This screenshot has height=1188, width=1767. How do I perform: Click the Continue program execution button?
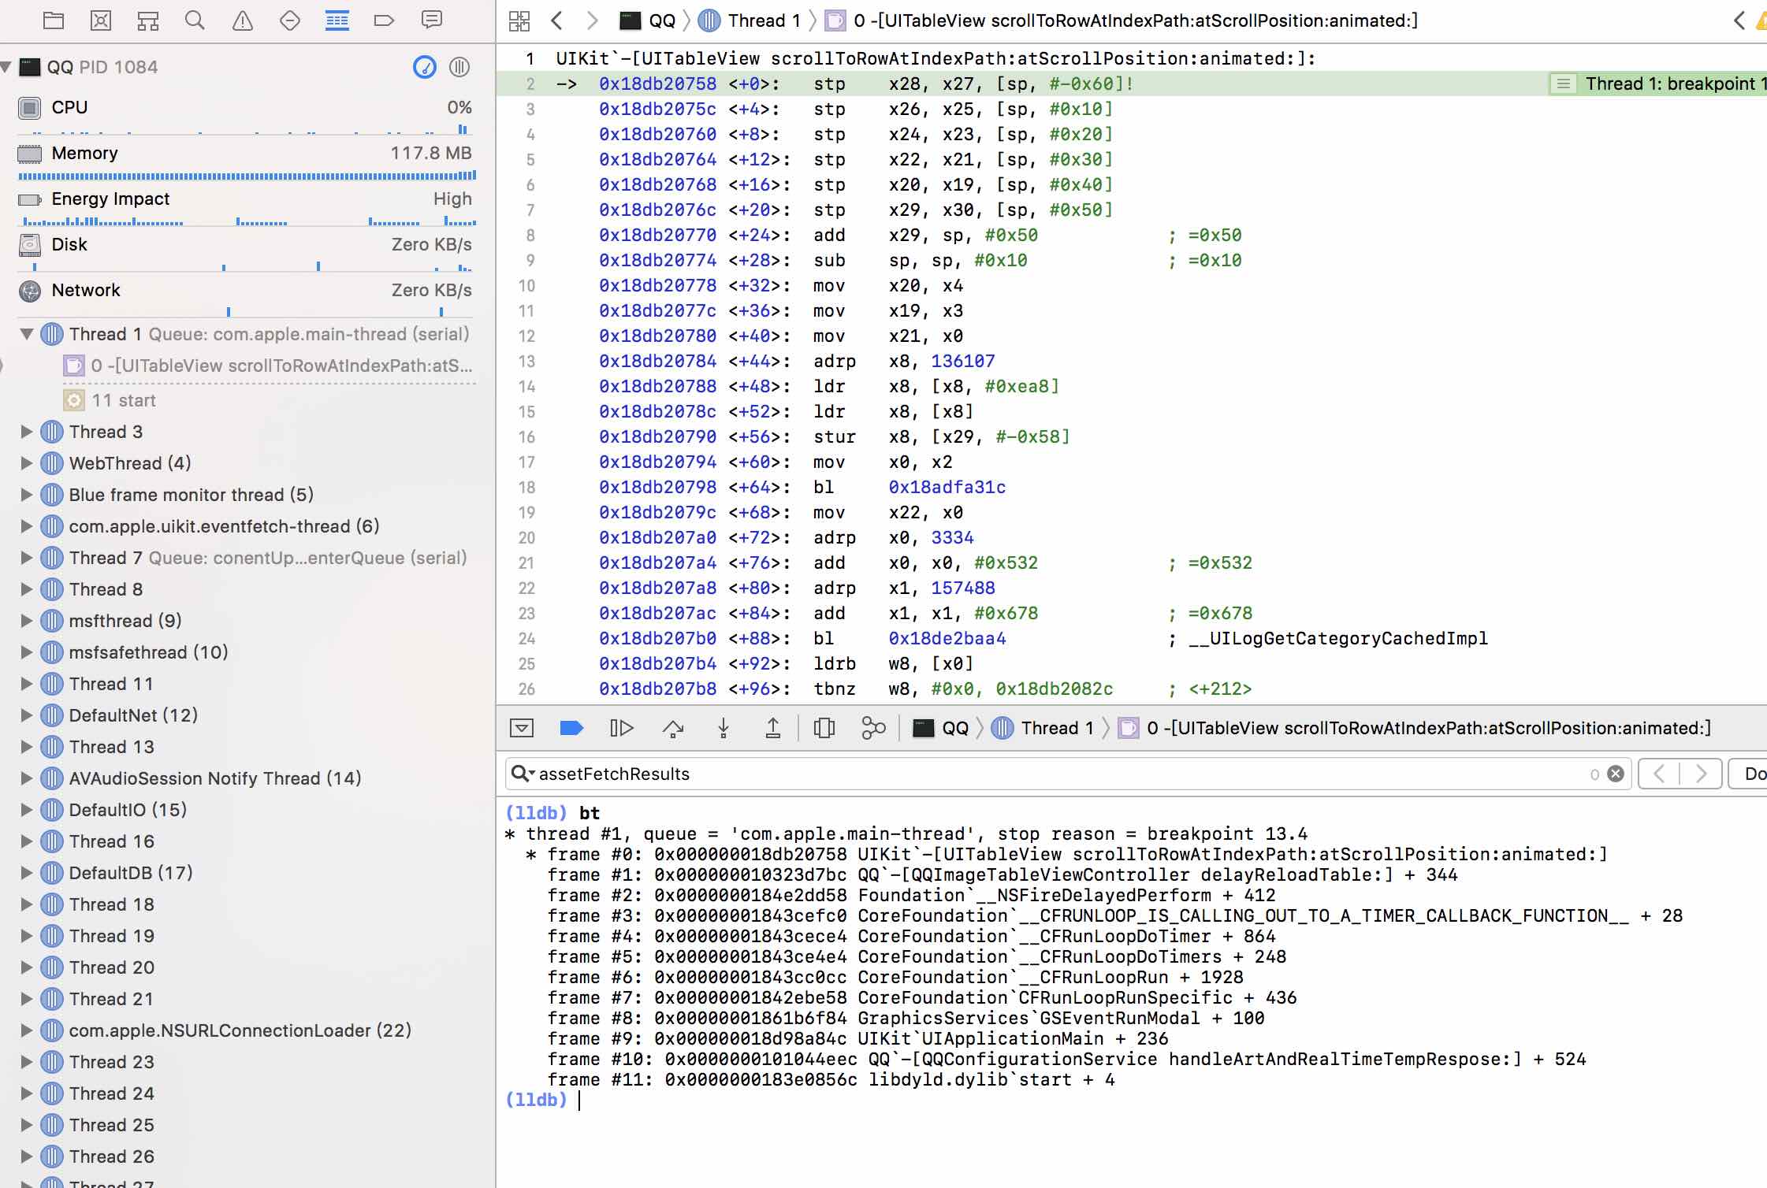(622, 728)
